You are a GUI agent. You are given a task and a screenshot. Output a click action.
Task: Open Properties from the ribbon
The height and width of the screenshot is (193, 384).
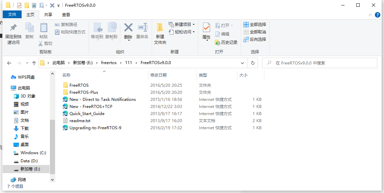pos(206,28)
